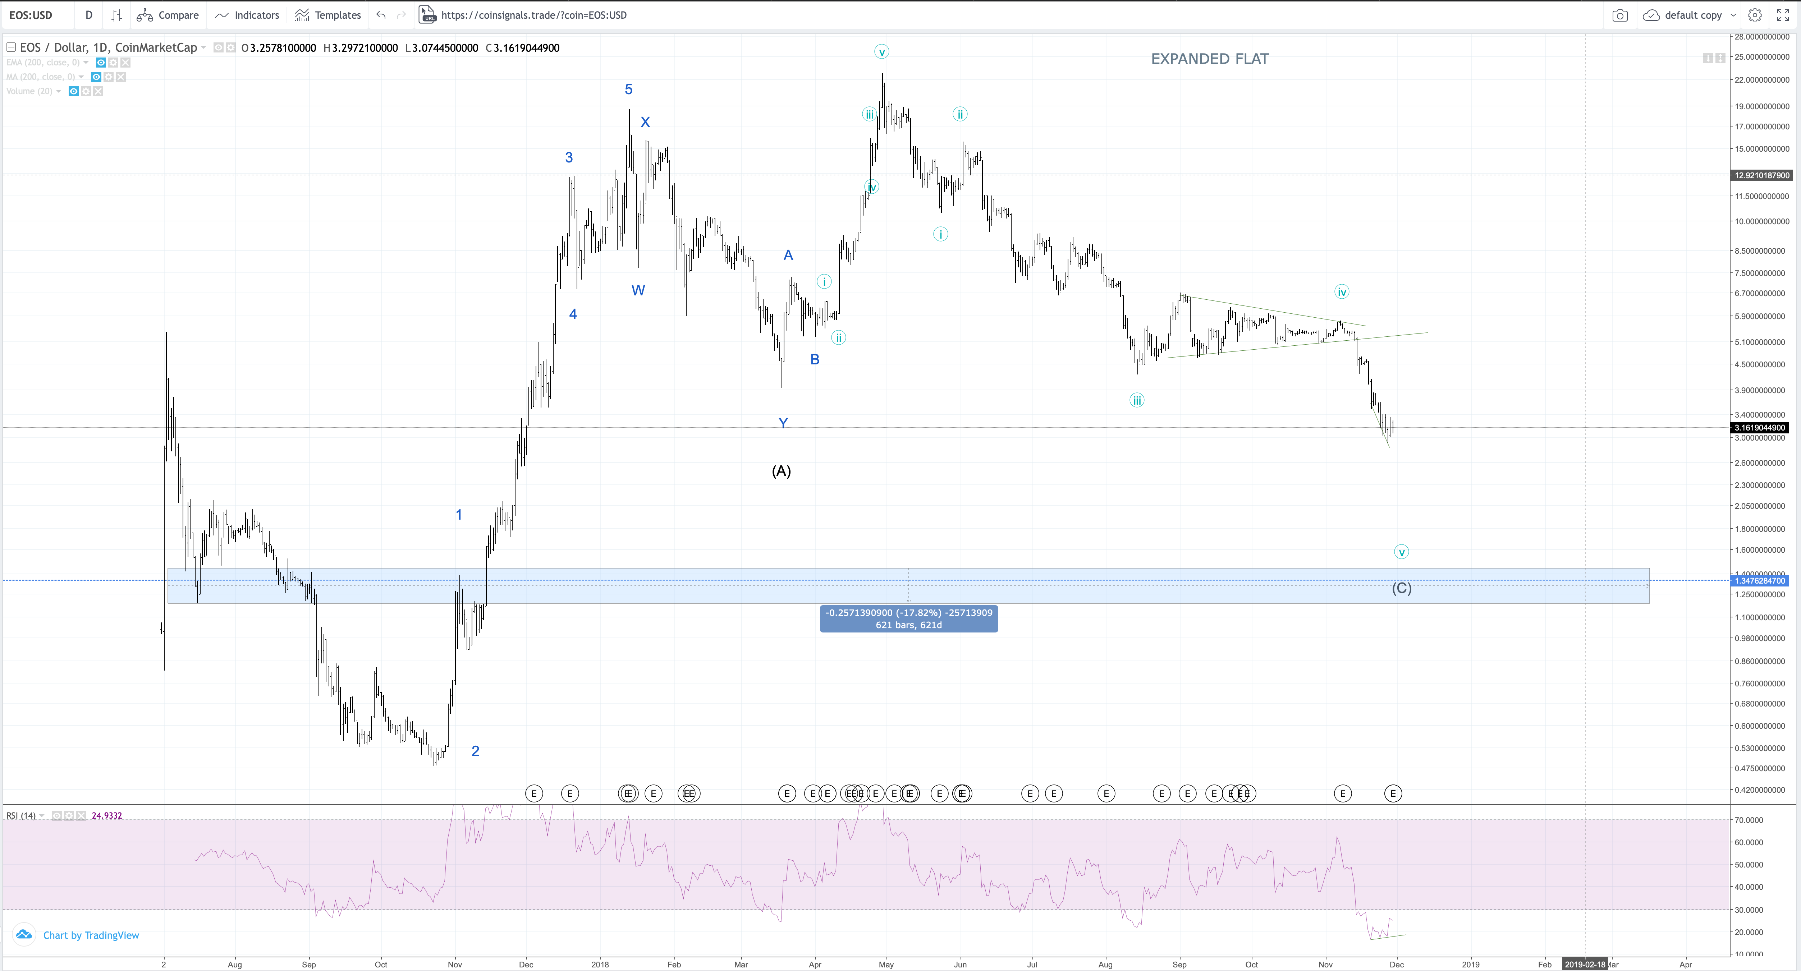The width and height of the screenshot is (1801, 971).
Task: Change the D interval selector
Action: click(x=89, y=15)
